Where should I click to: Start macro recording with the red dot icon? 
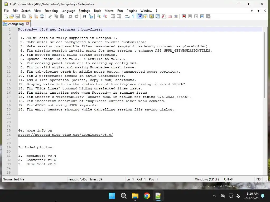[184, 17]
